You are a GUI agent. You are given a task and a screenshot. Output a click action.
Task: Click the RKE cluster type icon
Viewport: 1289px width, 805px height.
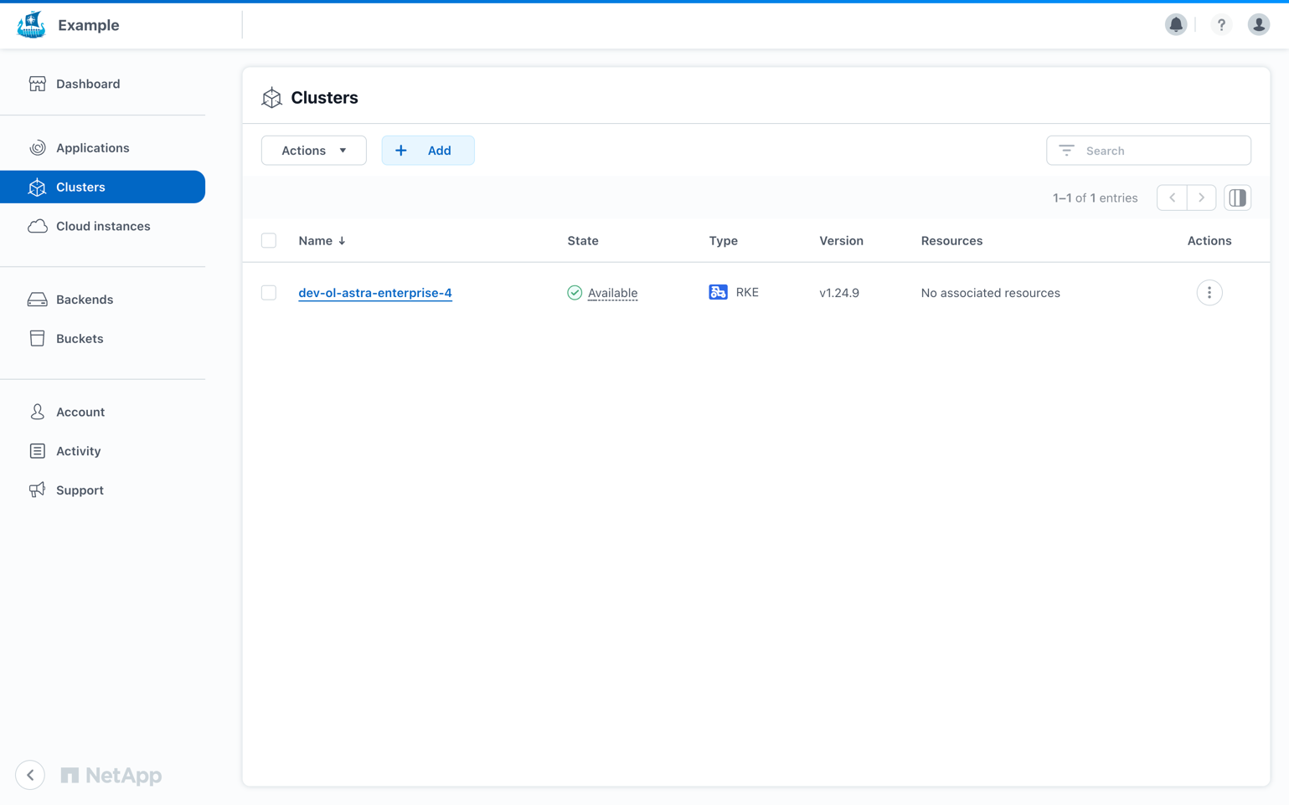718,292
